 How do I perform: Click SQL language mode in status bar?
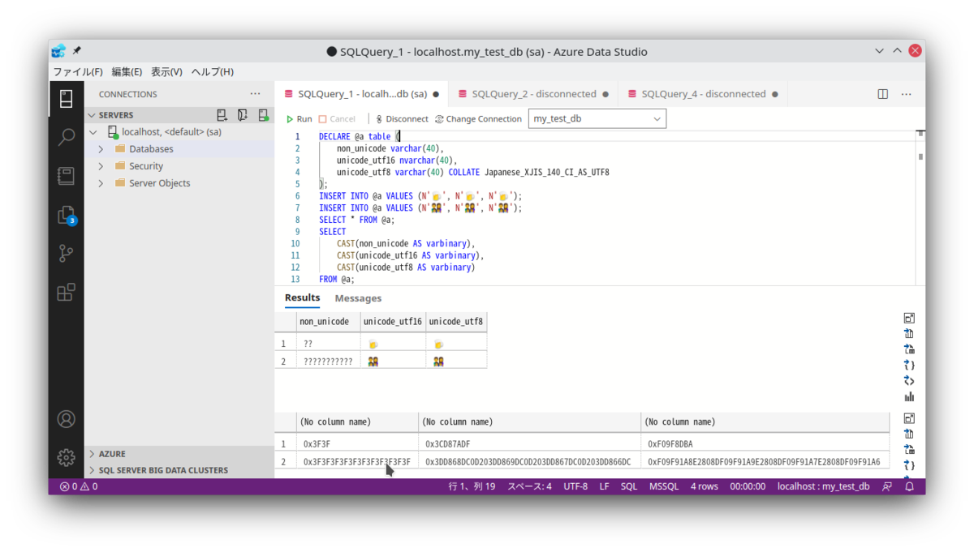pyautogui.click(x=629, y=486)
